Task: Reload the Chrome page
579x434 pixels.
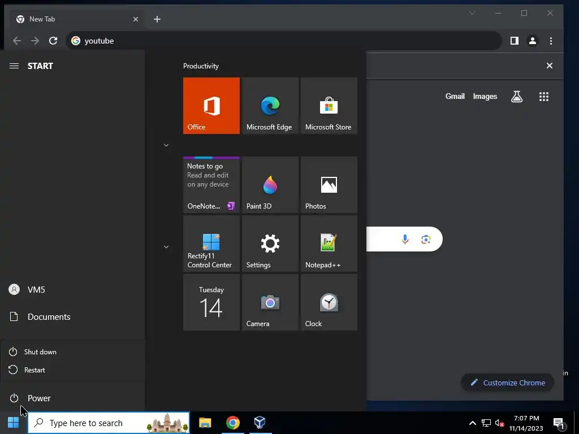Action: [53, 41]
